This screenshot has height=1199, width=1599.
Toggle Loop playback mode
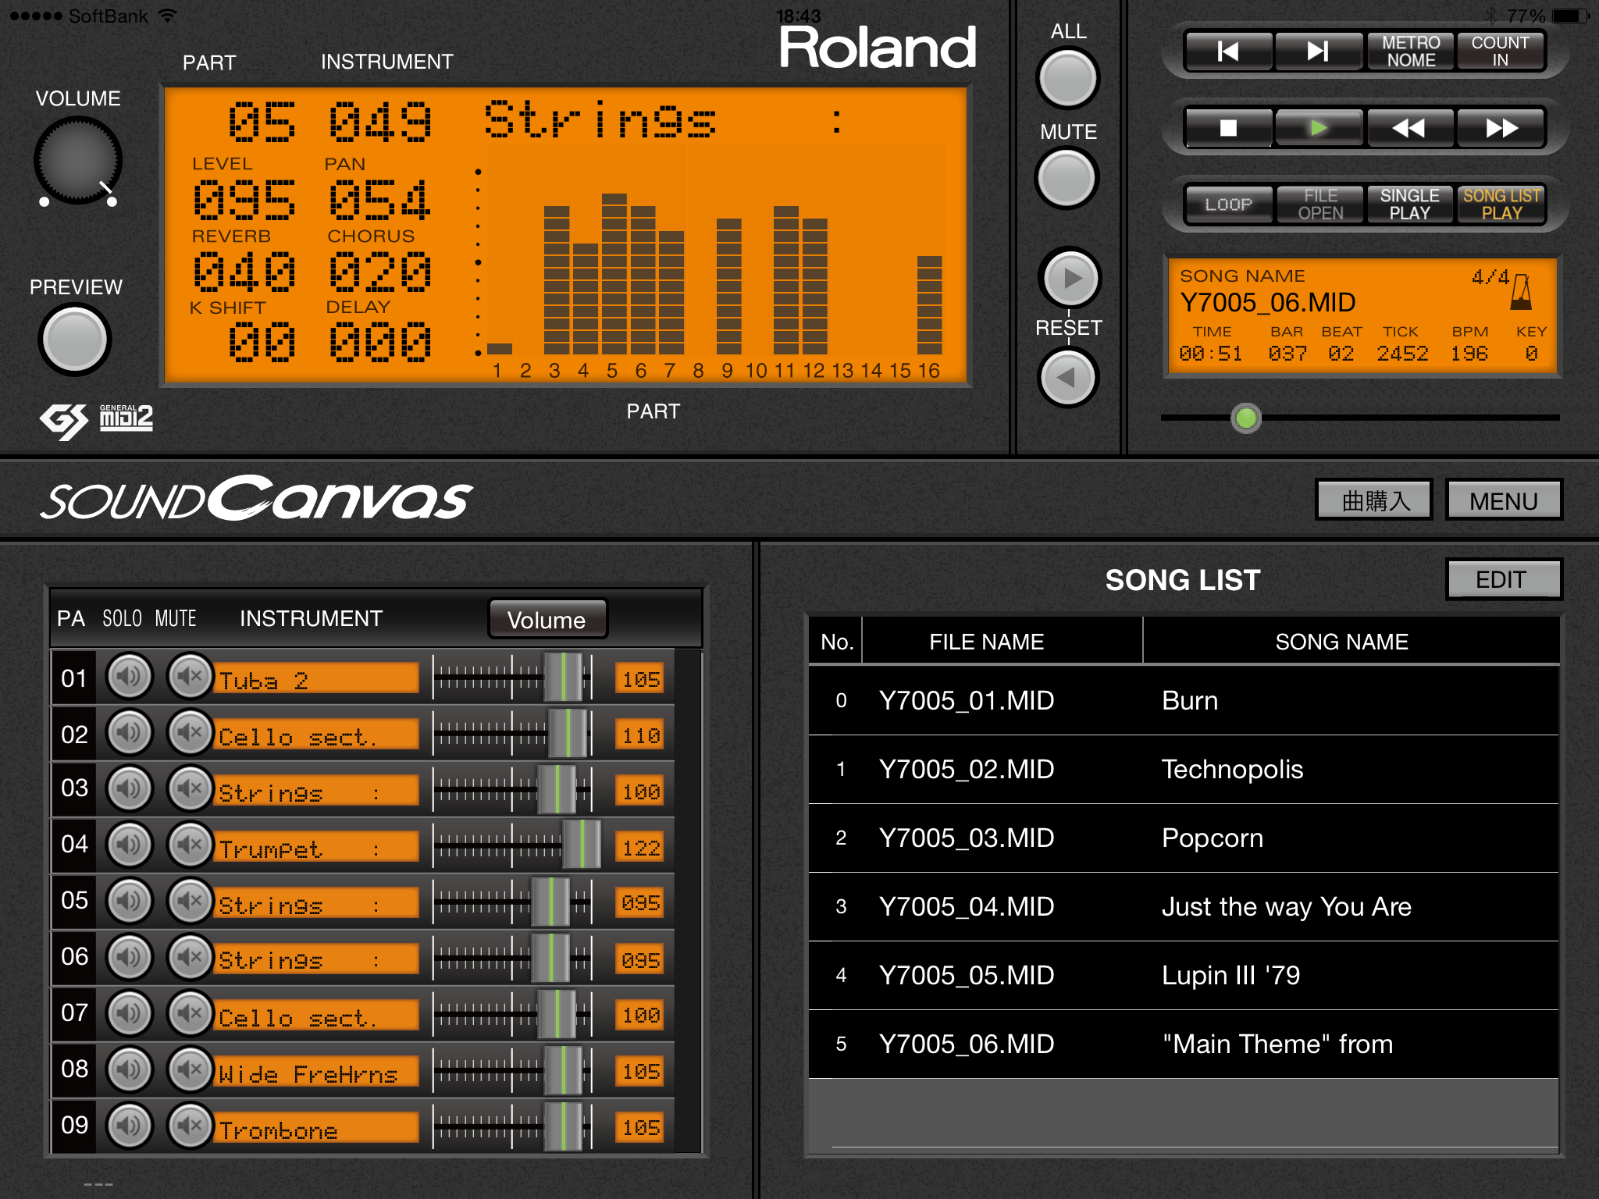pyautogui.click(x=1227, y=205)
